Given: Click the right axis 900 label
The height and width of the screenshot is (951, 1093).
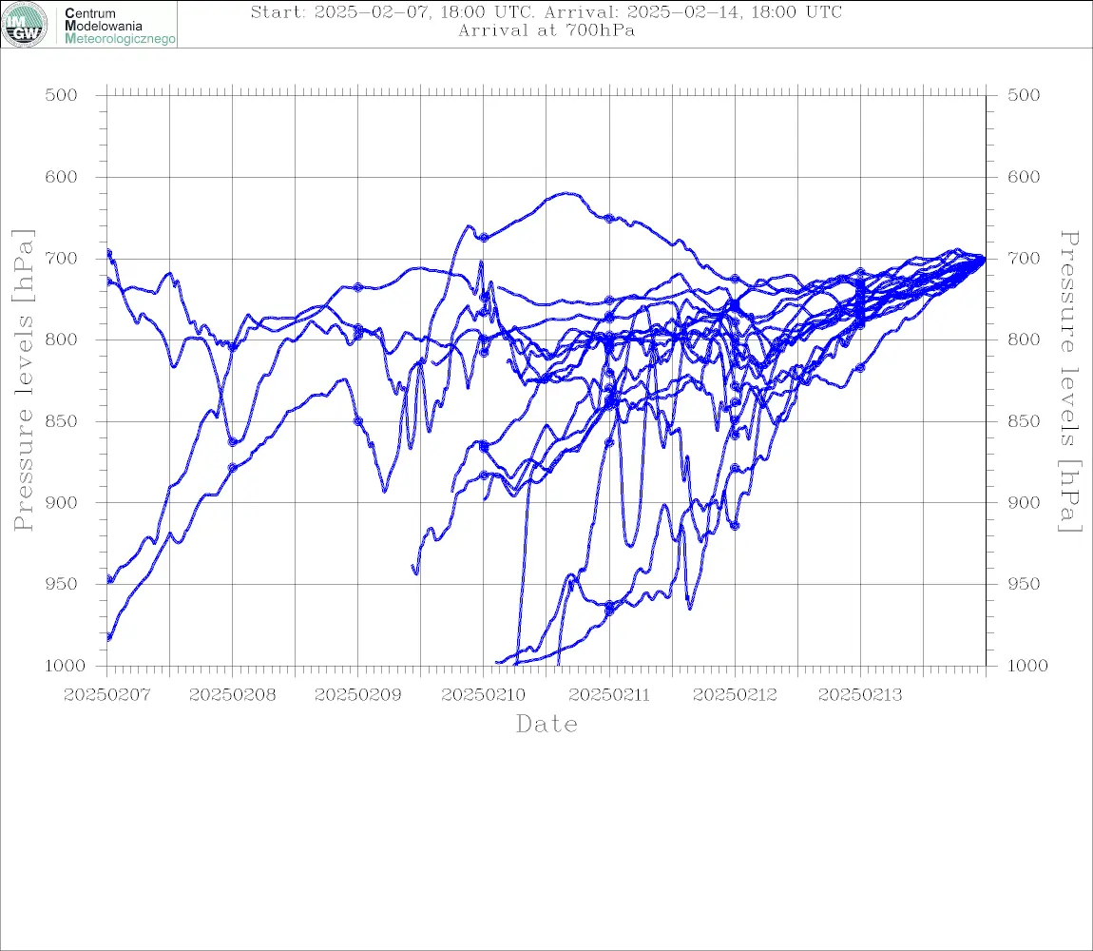Looking at the screenshot, I should 1024,502.
